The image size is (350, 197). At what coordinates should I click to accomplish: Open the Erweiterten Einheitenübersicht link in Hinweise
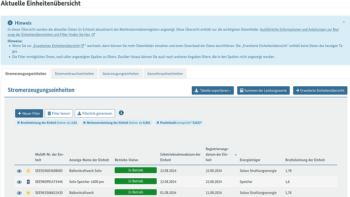pyautogui.click(x=56, y=46)
